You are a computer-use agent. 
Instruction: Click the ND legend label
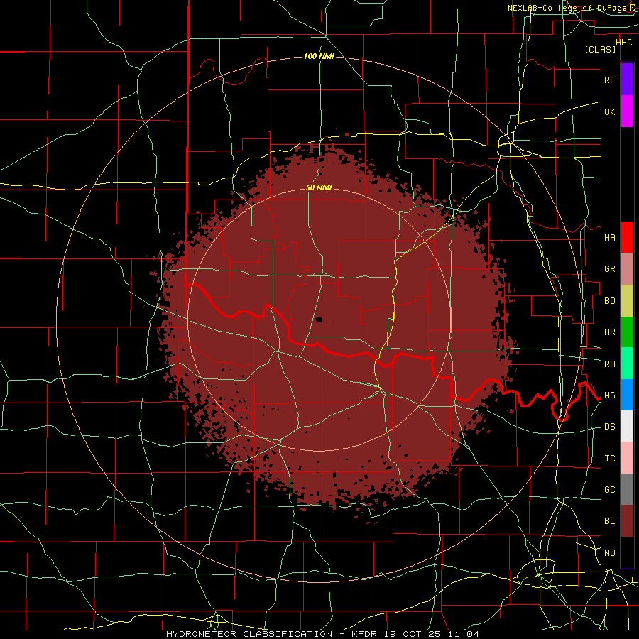[x=609, y=552]
